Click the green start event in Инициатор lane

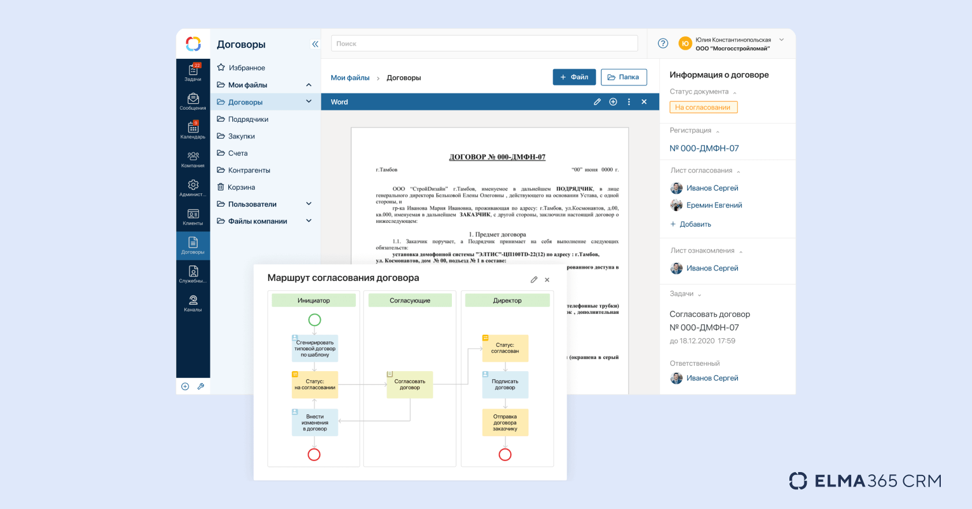314,320
